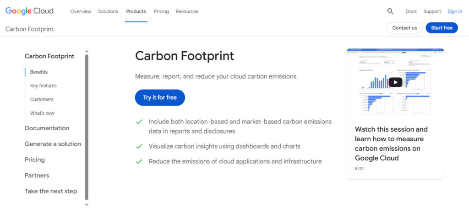Open the Support link
Viewport: 469px width, 208px height.
pos(432,11)
